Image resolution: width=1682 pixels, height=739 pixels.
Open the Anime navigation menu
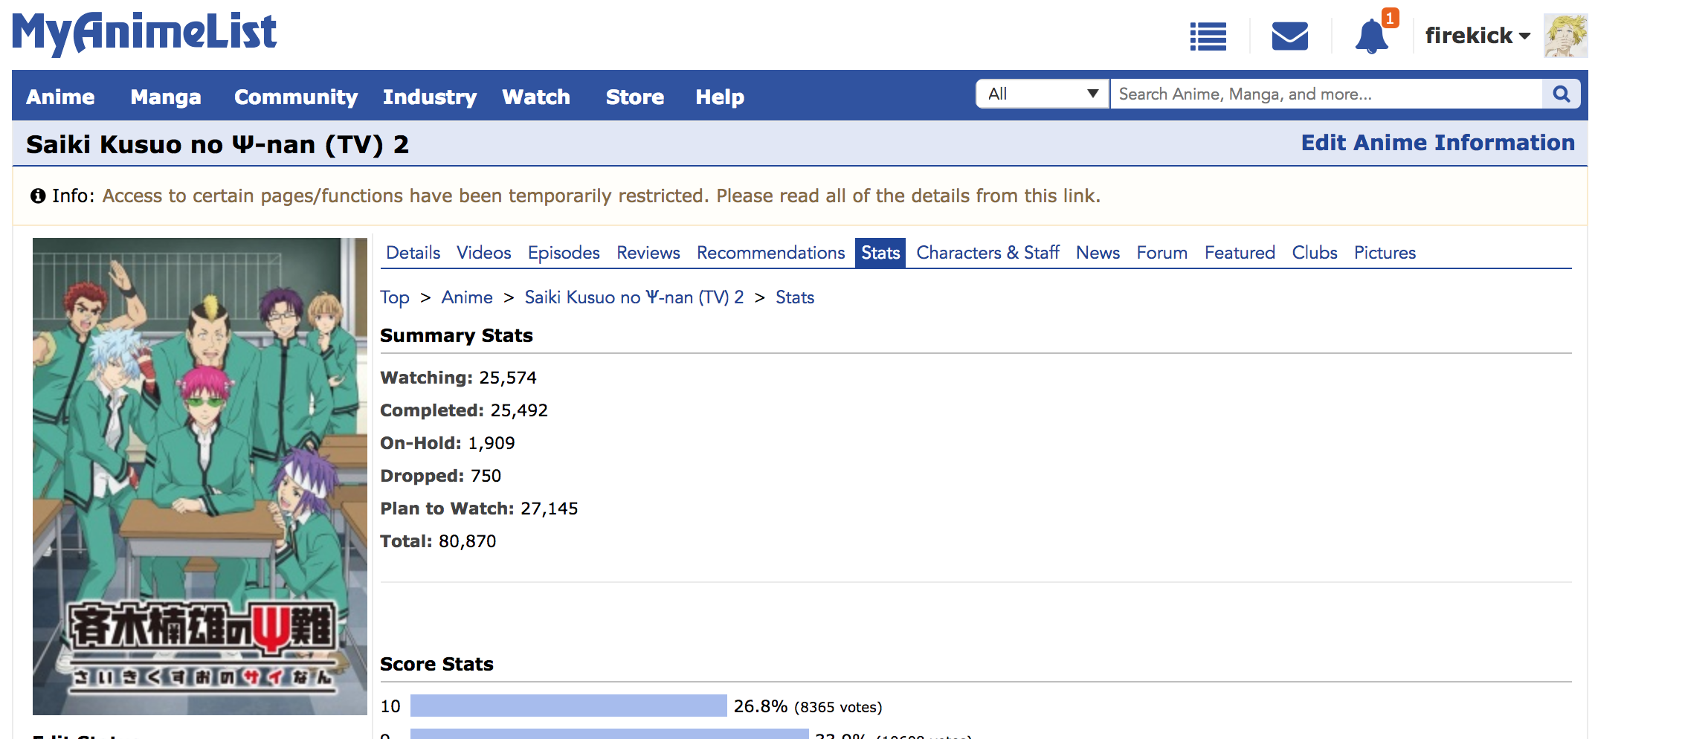pyautogui.click(x=60, y=97)
